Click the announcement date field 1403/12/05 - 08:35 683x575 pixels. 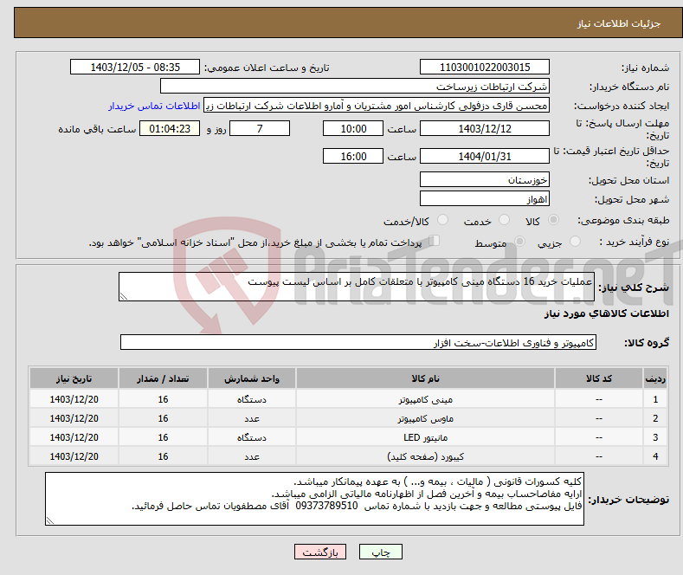[134, 67]
